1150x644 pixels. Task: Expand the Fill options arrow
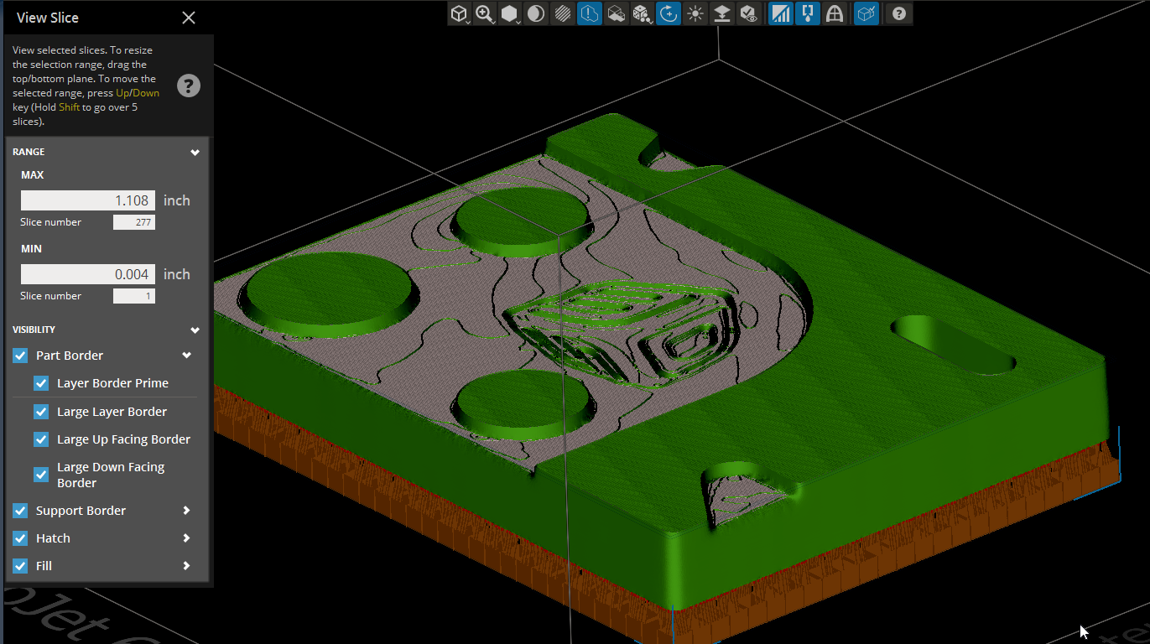[187, 566]
